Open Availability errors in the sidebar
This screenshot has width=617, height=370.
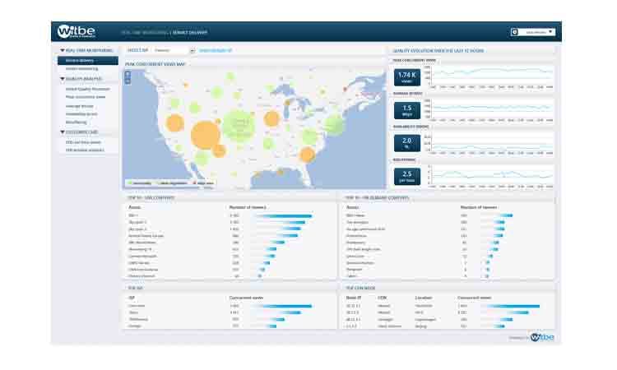(81, 114)
